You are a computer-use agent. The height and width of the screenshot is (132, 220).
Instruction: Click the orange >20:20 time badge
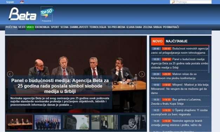(167, 74)
